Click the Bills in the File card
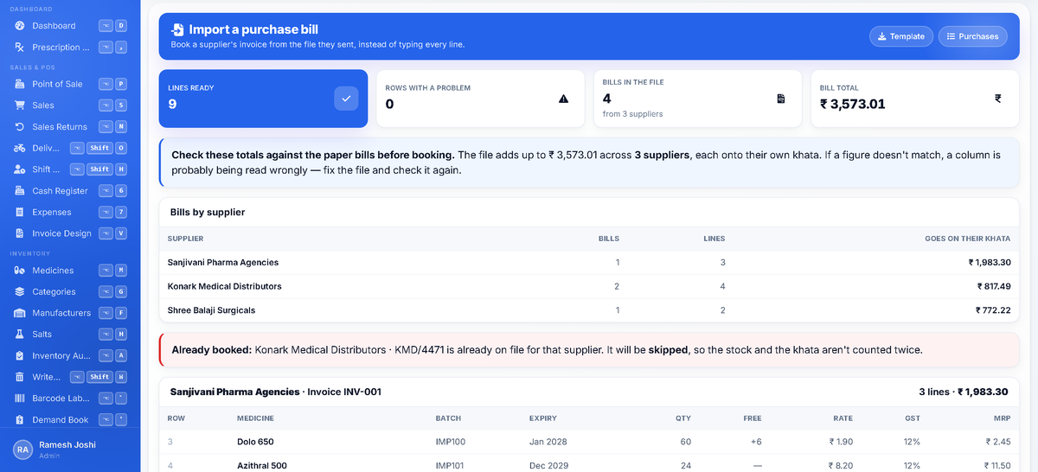This screenshot has width=1038, height=472. [x=697, y=99]
